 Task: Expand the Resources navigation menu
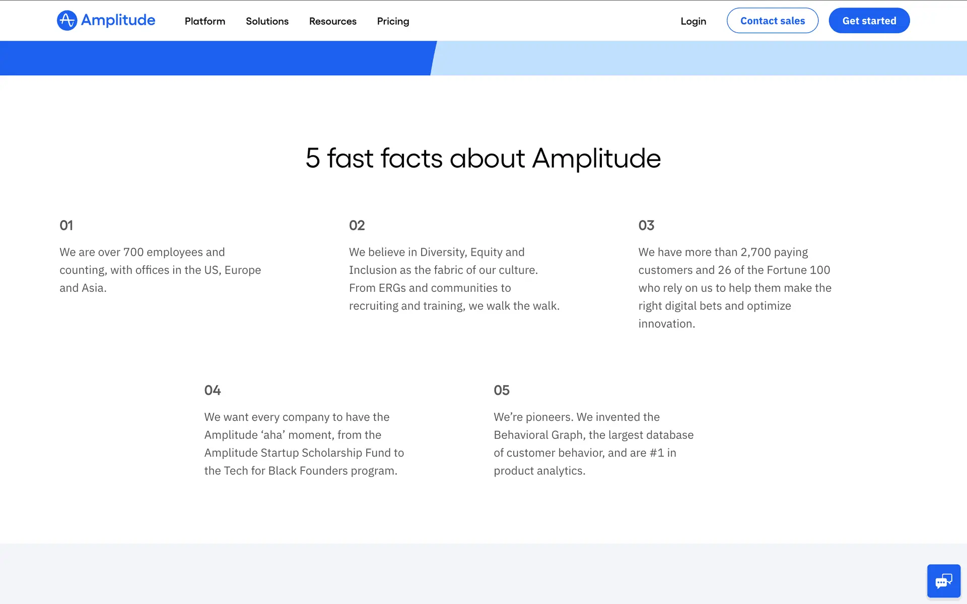pos(332,21)
